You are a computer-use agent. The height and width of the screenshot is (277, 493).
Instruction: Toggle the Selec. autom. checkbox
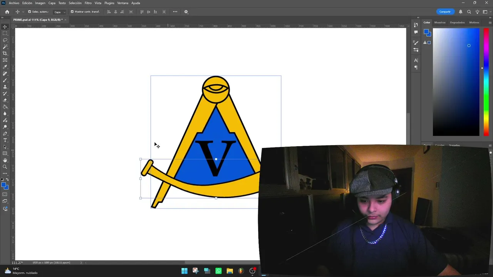click(29, 12)
